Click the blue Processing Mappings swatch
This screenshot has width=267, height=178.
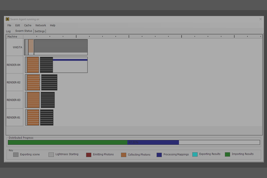pyautogui.click(x=159, y=155)
